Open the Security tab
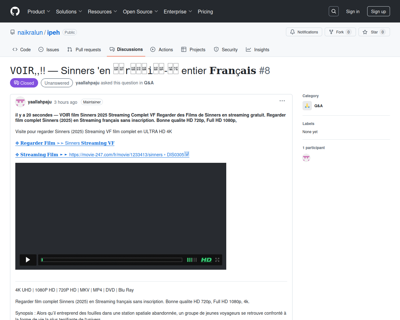Image resolution: width=400 pixels, height=320 pixels. (x=226, y=50)
